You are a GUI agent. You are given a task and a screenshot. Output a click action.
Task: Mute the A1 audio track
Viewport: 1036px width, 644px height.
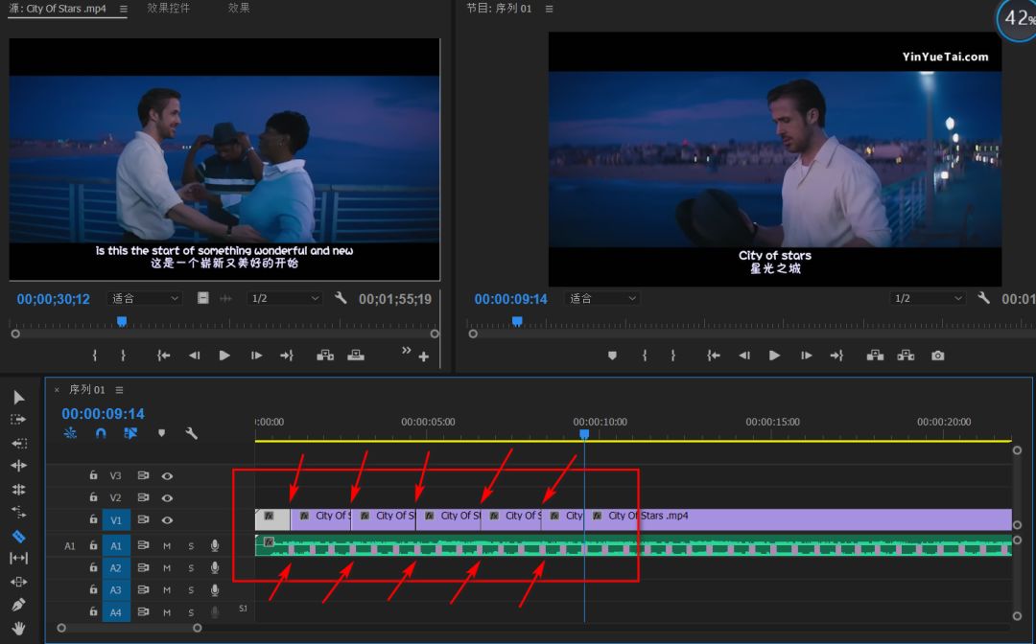(x=167, y=545)
